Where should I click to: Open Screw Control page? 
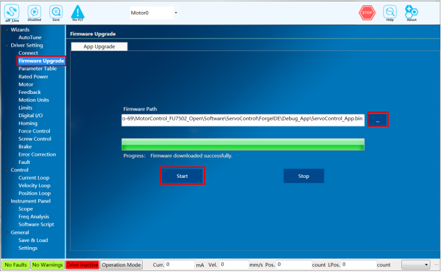[x=35, y=139]
